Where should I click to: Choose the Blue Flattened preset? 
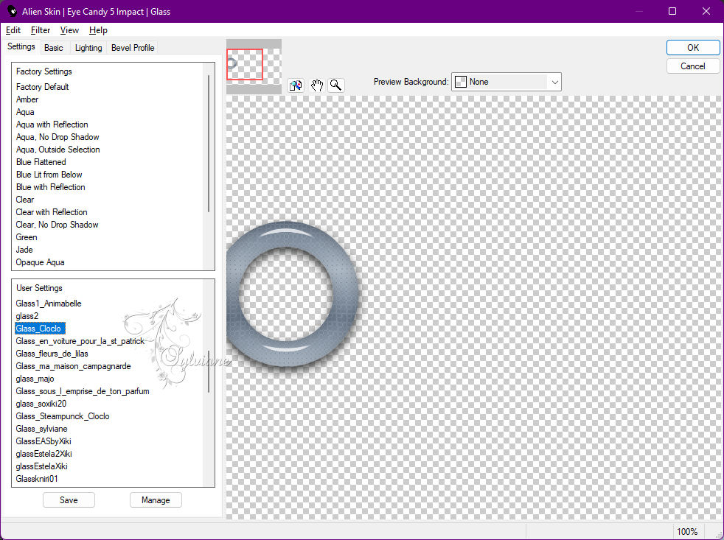(x=41, y=161)
